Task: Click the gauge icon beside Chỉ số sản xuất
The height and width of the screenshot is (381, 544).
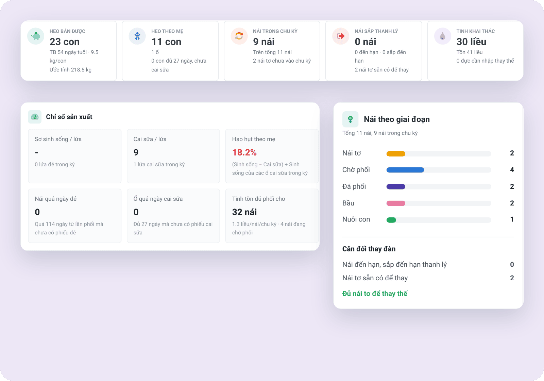Action: (35, 117)
